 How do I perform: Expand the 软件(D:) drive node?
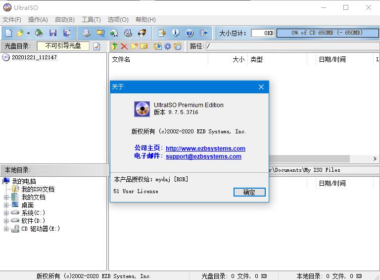coord(6,221)
